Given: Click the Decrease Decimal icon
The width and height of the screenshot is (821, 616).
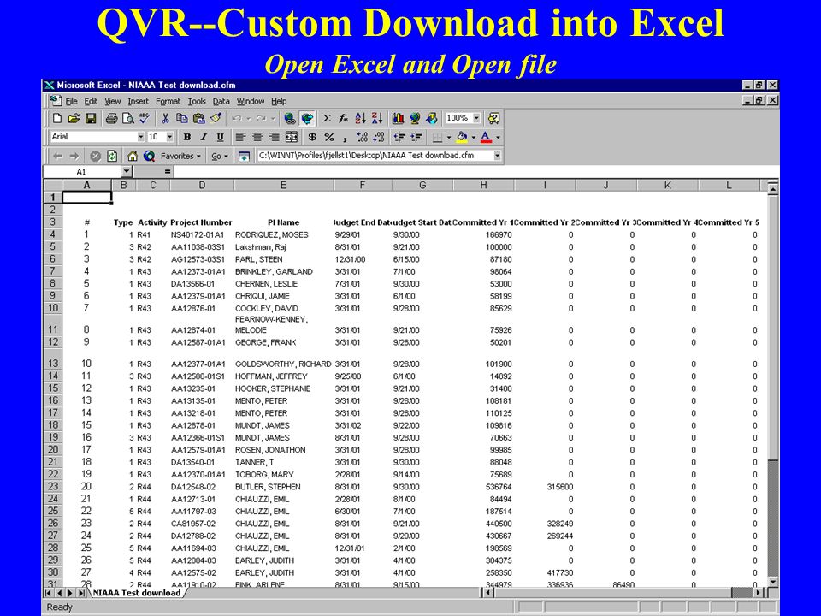Looking at the screenshot, I should [379, 137].
